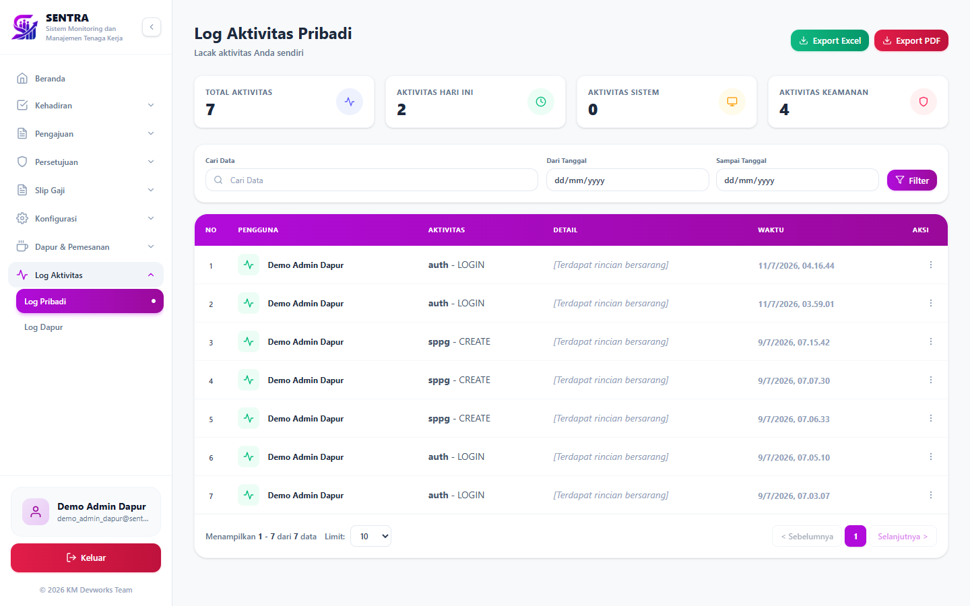Click the monitor icon on Aktivitas Sistem card
Image resolution: width=970 pixels, height=606 pixels.
pos(732,102)
